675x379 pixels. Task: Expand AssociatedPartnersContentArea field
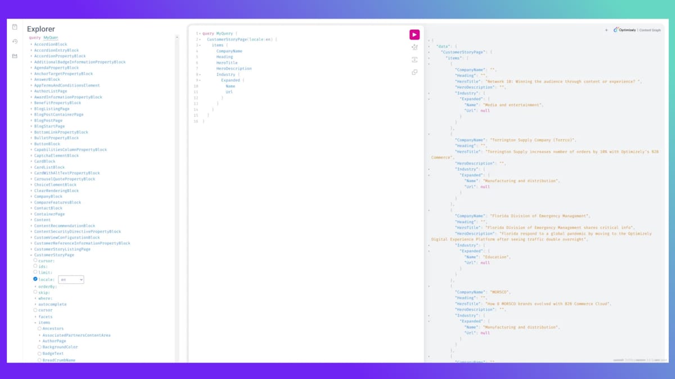point(39,335)
